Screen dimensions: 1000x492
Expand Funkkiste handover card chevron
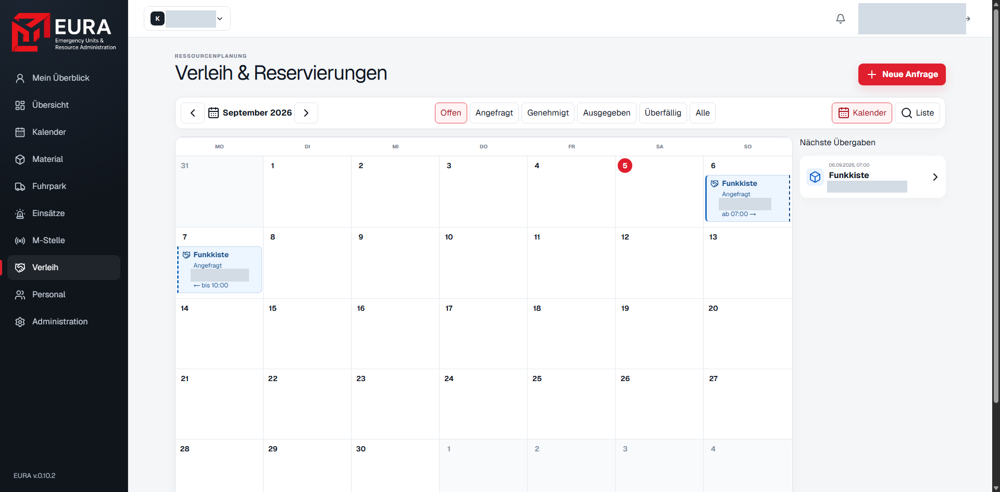pos(935,177)
